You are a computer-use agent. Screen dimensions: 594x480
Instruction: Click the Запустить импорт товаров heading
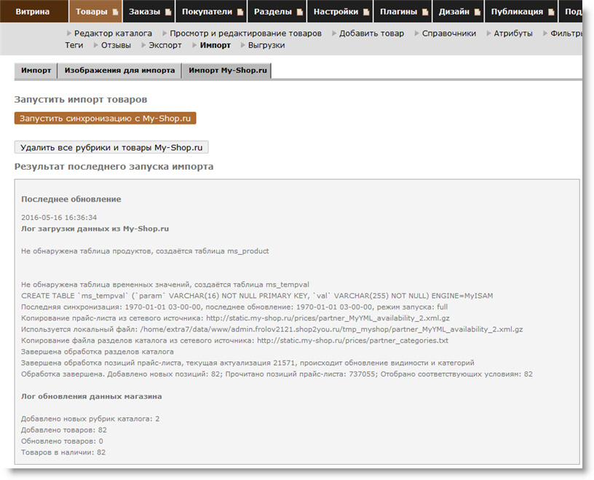(x=81, y=99)
